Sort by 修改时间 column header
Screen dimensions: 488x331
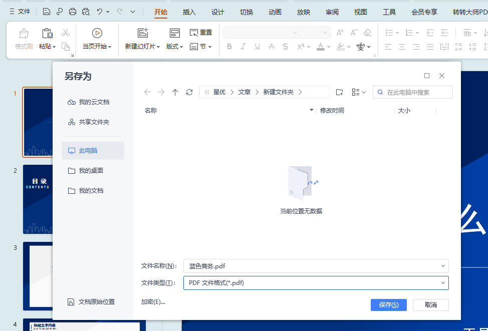pos(332,111)
